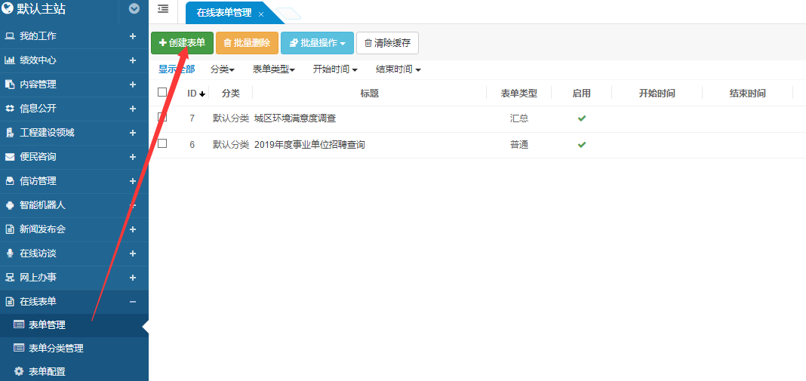Screen dimensions: 806x381
Task: Expand the 表单类型 filter dropdown
Action: [273, 69]
